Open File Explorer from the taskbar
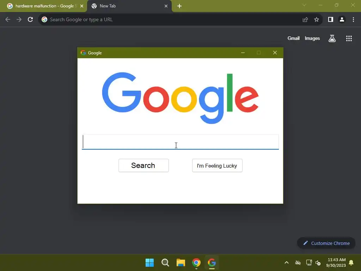Viewport: 361px width, 271px height. click(x=181, y=263)
